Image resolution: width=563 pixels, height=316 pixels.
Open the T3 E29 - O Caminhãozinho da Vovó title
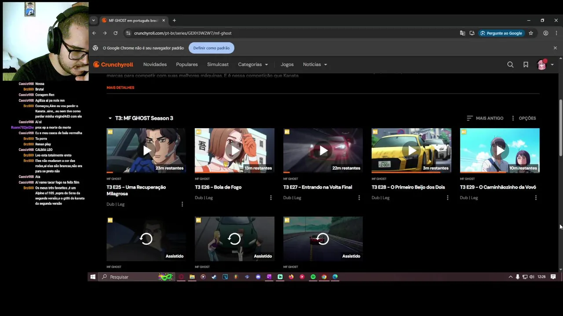498,187
